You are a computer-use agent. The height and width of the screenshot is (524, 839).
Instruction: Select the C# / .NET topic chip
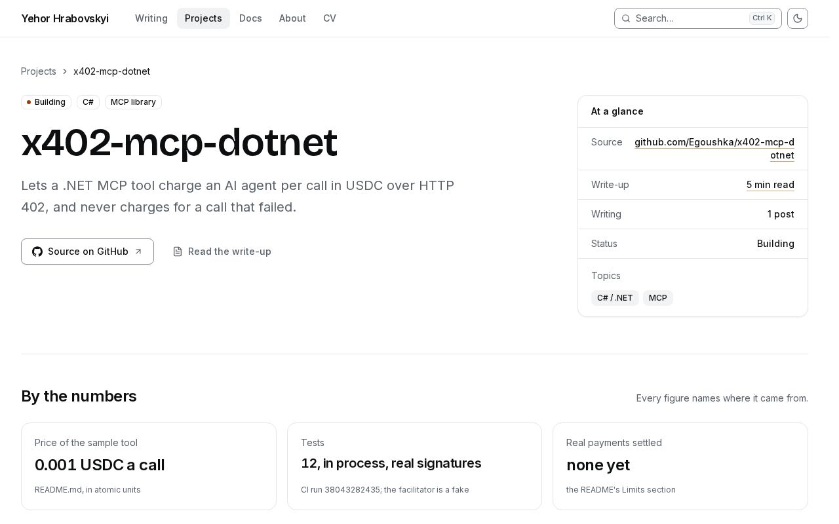615,298
